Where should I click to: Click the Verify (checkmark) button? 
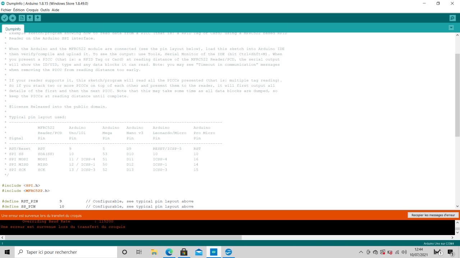pos(5,18)
